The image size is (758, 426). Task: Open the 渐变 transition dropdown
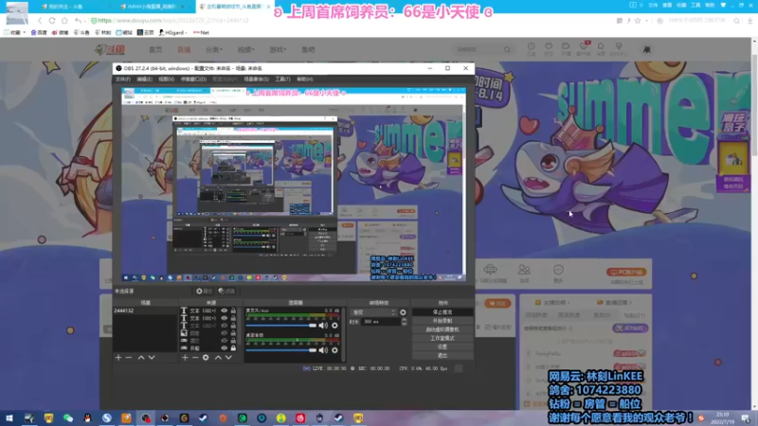[373, 312]
